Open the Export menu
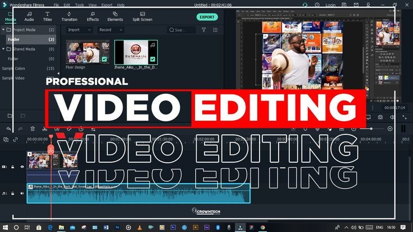413x232 pixels. 107,4
